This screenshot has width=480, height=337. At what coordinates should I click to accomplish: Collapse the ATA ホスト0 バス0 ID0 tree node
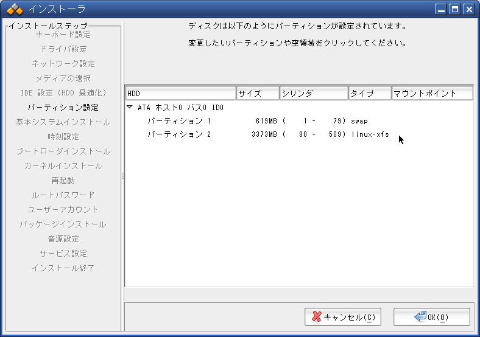[x=130, y=108]
